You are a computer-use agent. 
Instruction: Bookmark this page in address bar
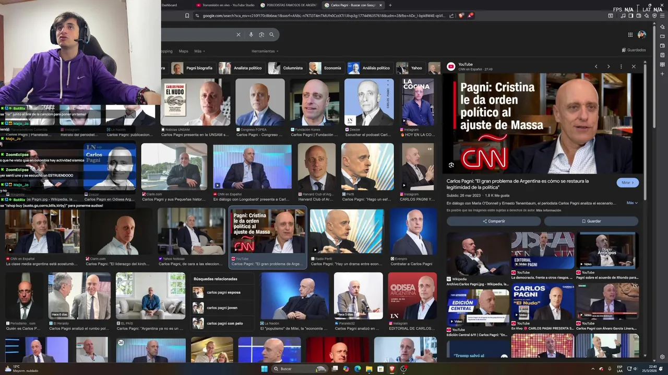coord(187,16)
